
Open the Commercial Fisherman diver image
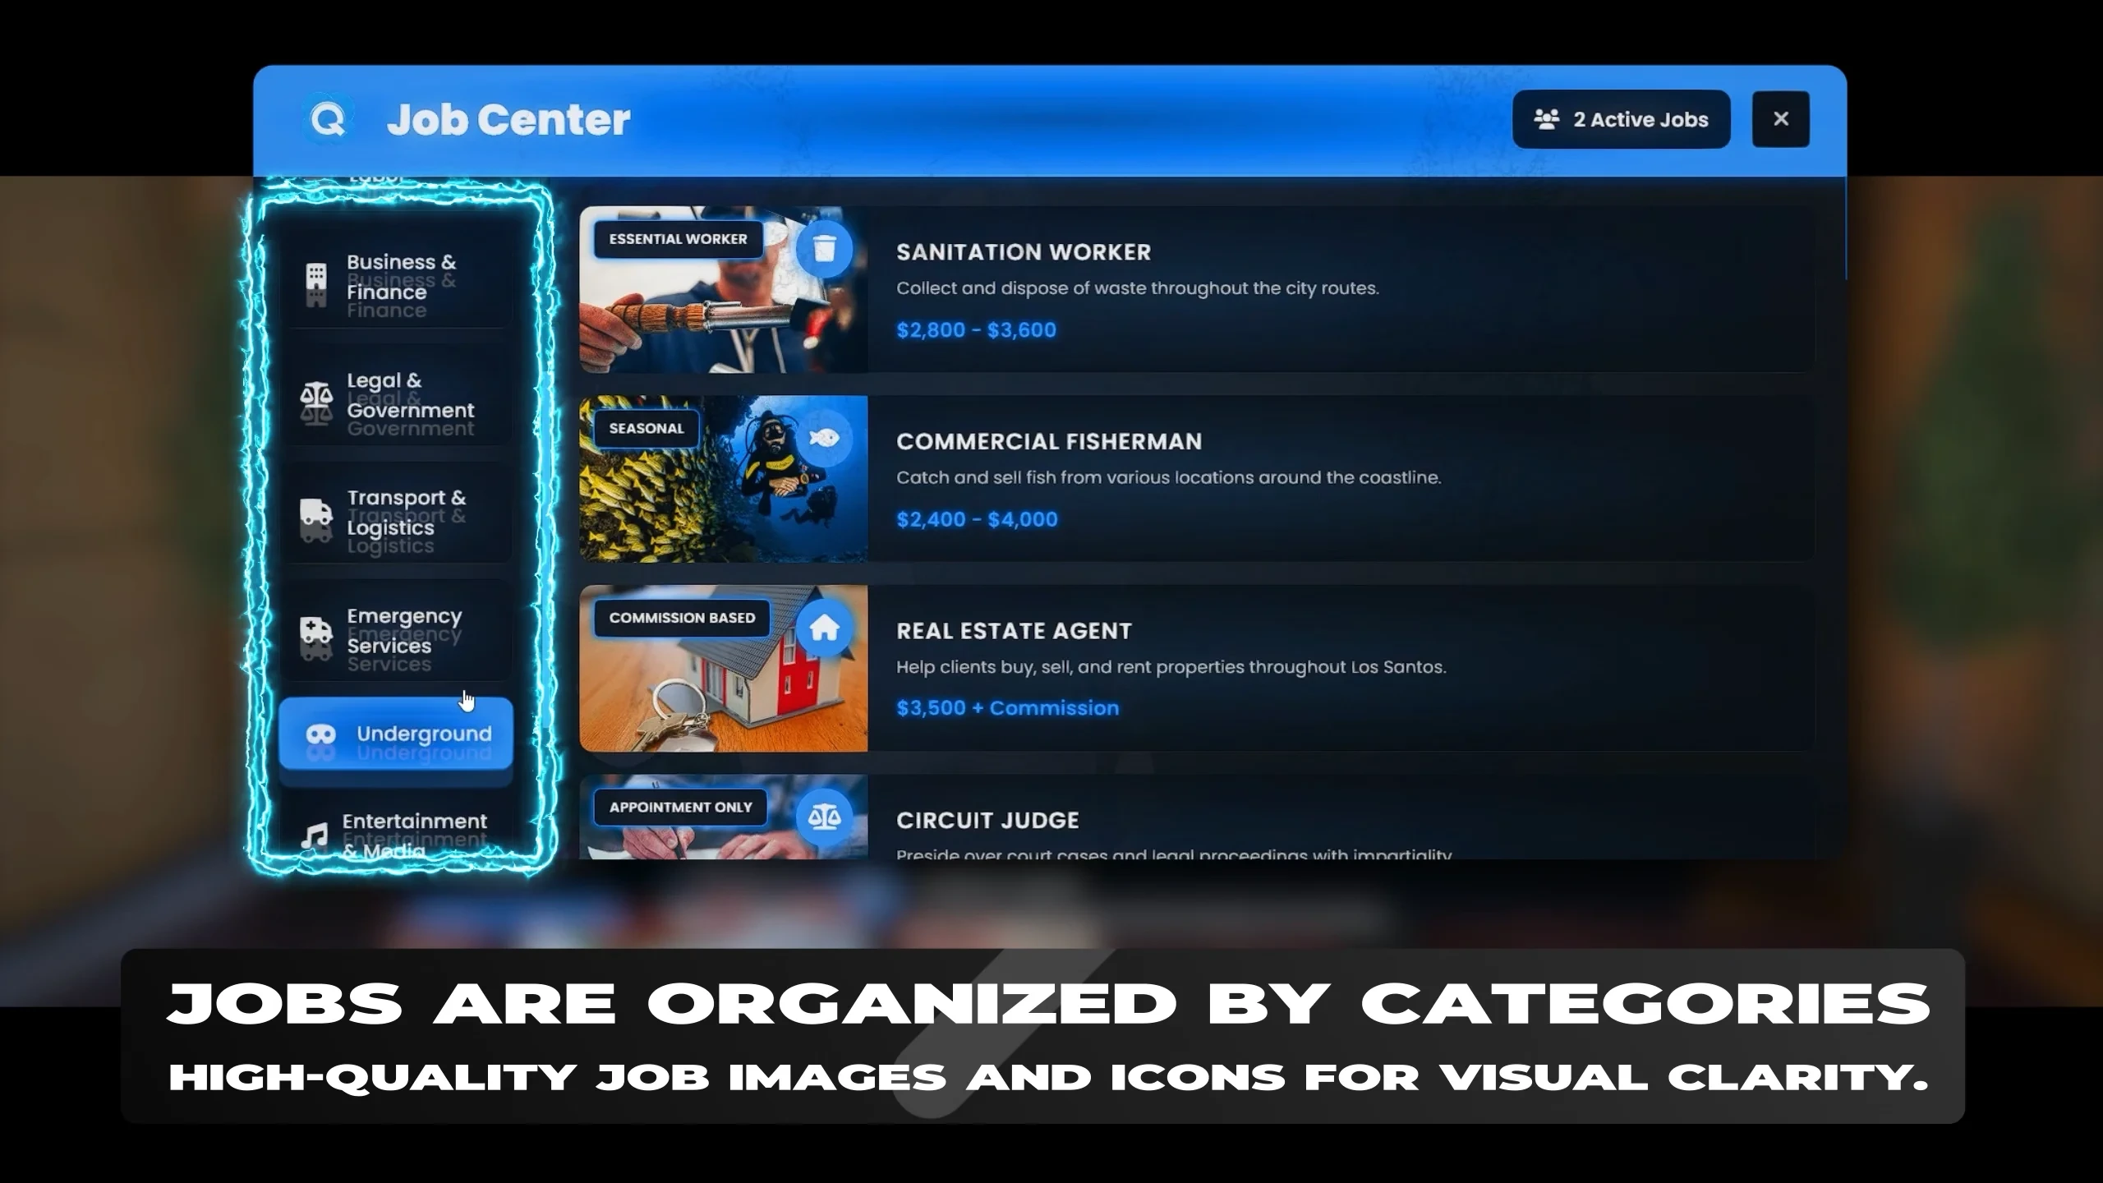(724, 479)
